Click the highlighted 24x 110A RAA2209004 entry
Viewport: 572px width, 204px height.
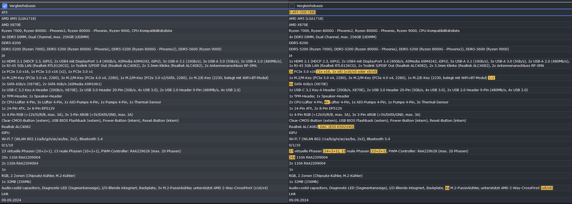tap(308, 157)
